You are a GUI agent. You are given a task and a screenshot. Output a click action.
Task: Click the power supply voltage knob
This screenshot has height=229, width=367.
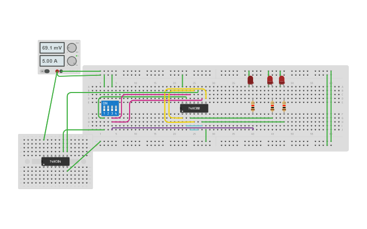click(72, 48)
